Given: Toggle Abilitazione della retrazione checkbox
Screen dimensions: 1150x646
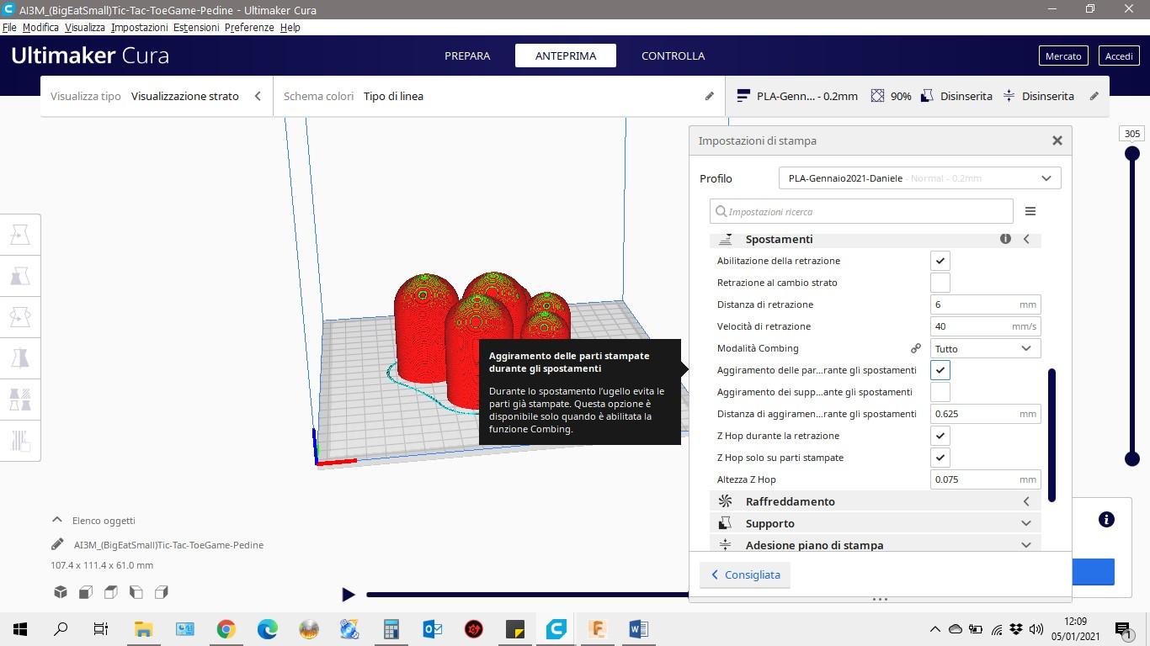Looking at the screenshot, I should point(940,261).
